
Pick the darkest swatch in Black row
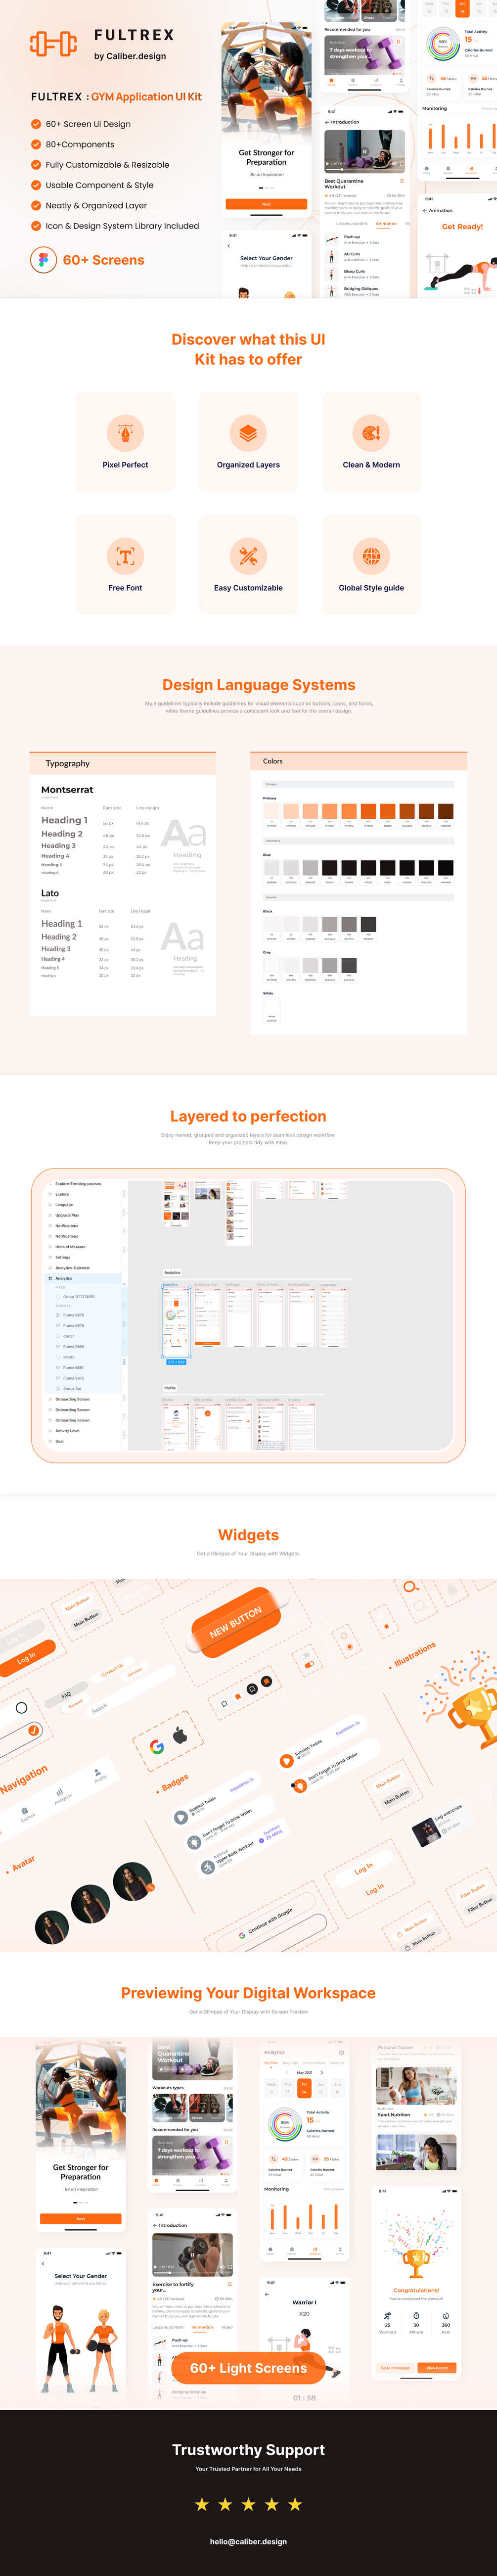368,924
